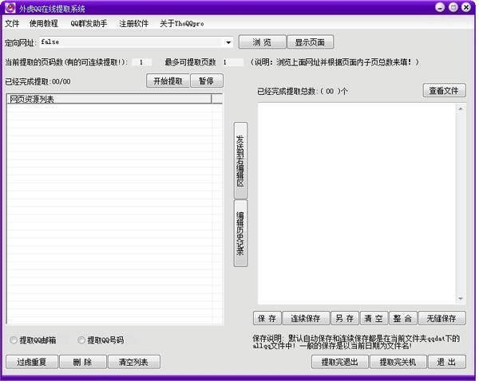This screenshot has height=381, width=479.
Task: Click the 删除 button
Action: click(x=83, y=362)
